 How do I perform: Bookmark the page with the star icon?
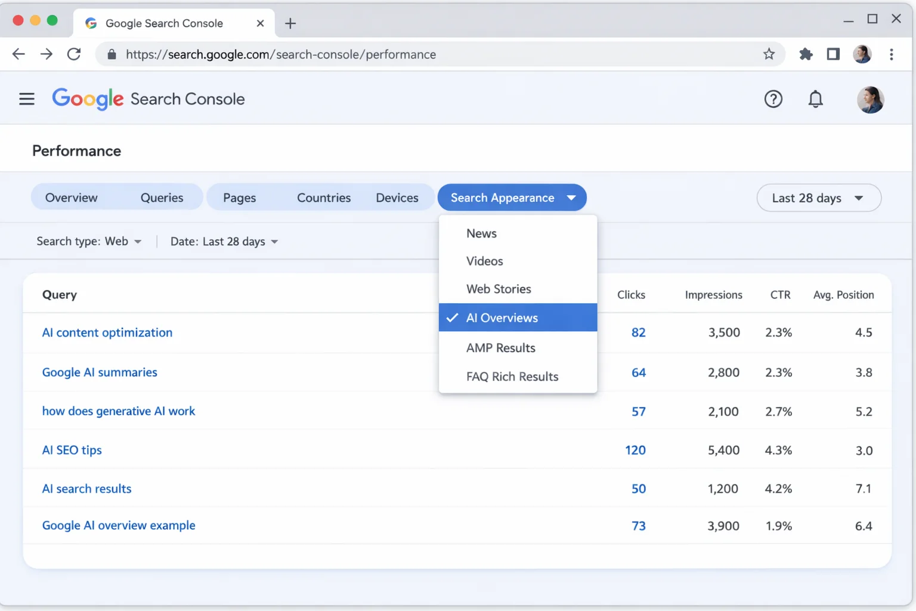click(769, 54)
